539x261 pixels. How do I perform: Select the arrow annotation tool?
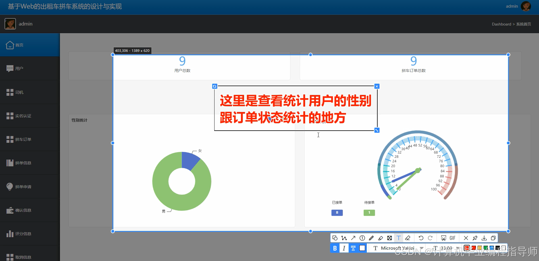point(353,238)
